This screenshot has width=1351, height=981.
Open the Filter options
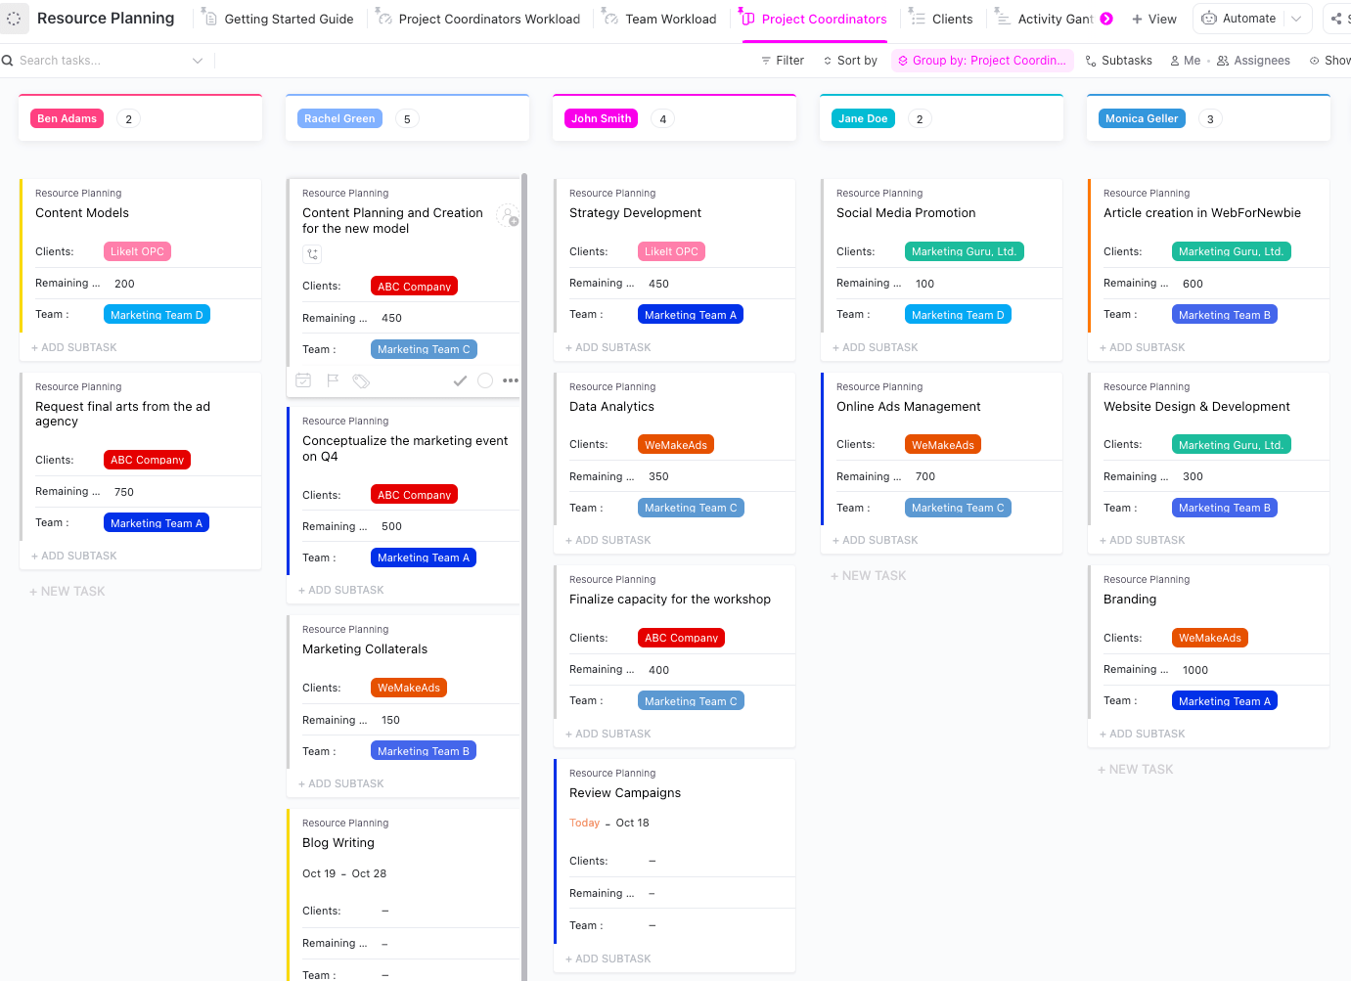click(783, 61)
